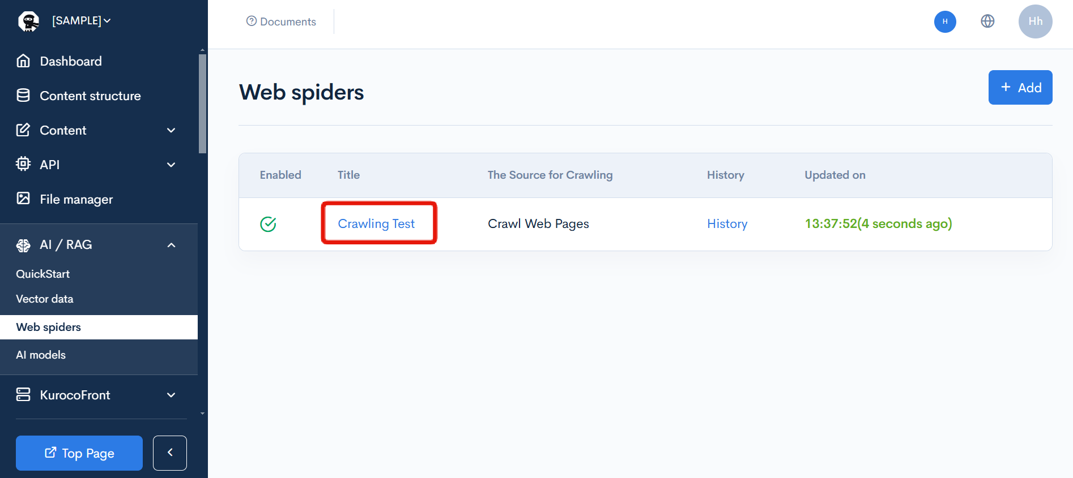Open the [SAMPLE] site dropdown
Image resolution: width=1073 pixels, height=478 pixels.
point(82,21)
